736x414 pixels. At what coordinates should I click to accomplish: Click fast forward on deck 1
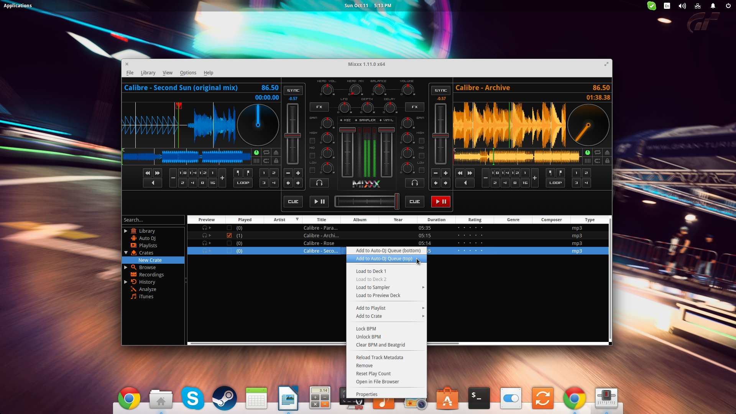point(158,173)
